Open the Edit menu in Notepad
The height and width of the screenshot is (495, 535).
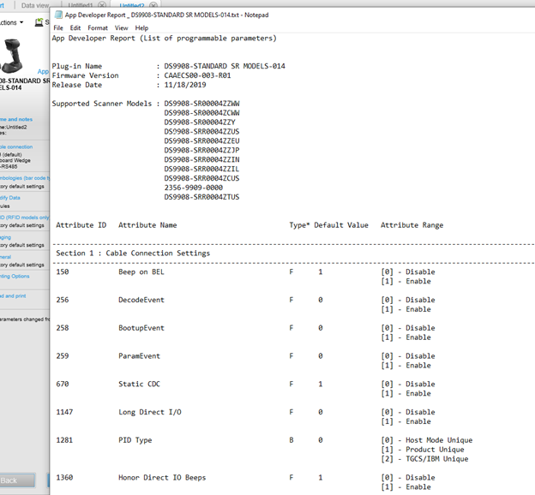click(x=75, y=28)
